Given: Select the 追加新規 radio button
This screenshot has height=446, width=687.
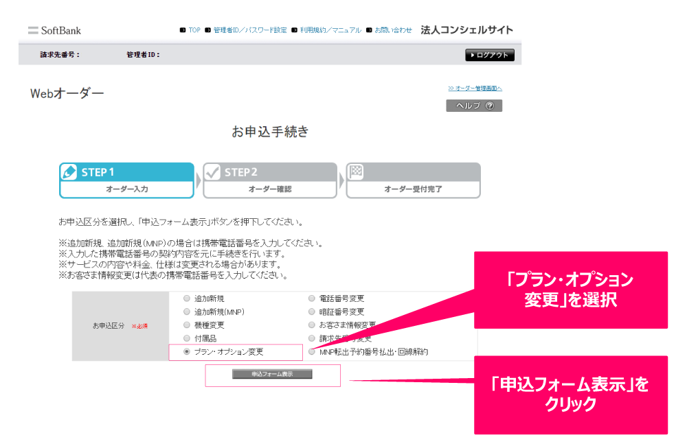Looking at the screenshot, I should point(187,298).
